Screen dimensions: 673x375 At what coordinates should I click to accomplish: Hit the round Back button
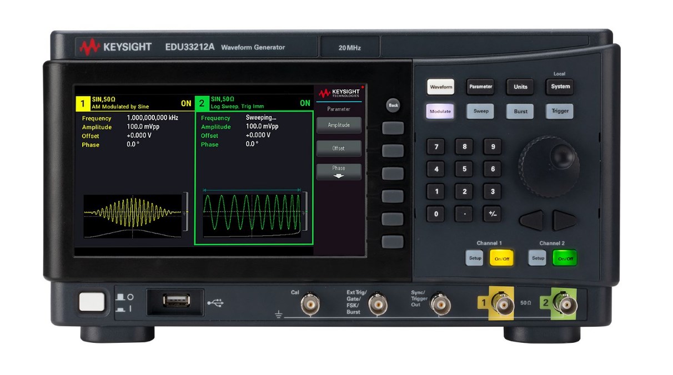coord(393,105)
